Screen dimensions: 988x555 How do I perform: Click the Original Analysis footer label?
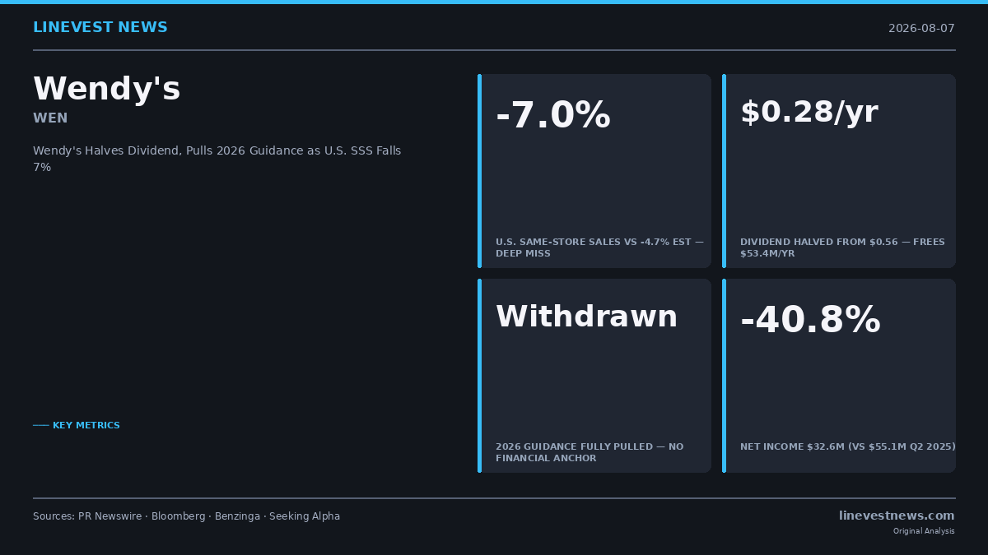924,531
